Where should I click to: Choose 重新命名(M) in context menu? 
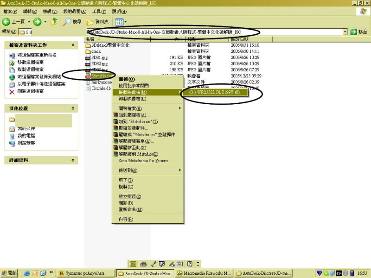(x=147, y=209)
